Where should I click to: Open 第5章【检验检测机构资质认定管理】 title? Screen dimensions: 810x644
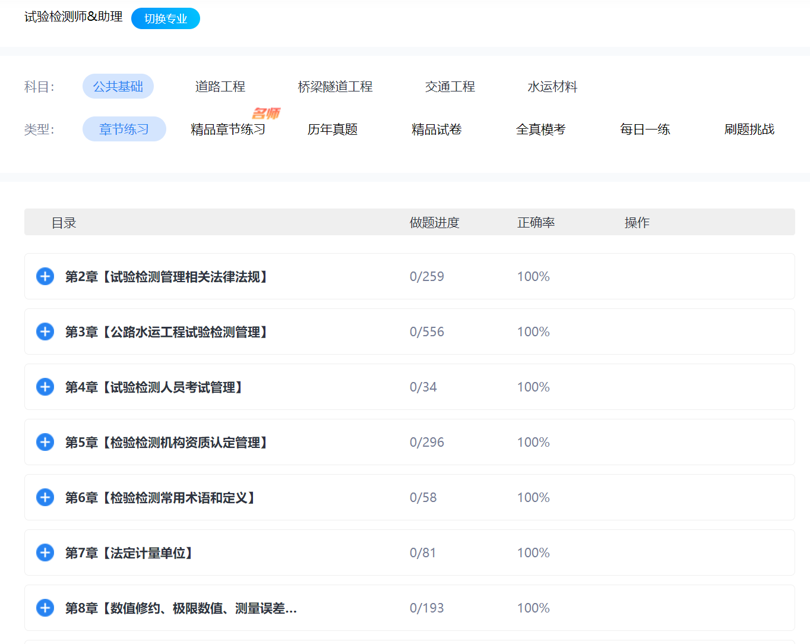(x=166, y=443)
